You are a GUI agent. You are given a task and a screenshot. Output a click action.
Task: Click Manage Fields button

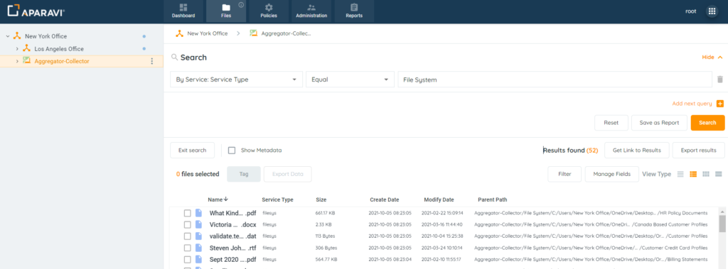tap(611, 174)
